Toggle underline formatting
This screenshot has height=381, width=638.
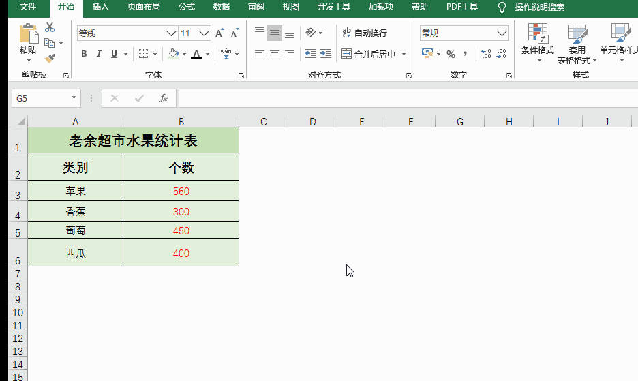(x=114, y=54)
